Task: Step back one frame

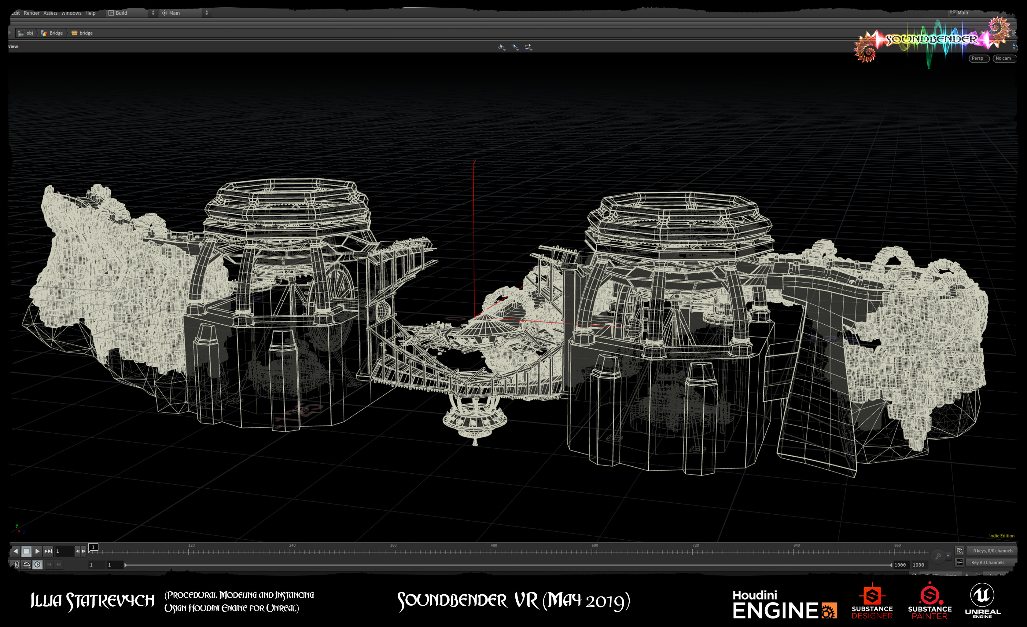Action: point(77,551)
